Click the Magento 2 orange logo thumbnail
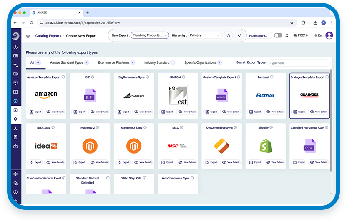The image size is (347, 221). (x=90, y=146)
